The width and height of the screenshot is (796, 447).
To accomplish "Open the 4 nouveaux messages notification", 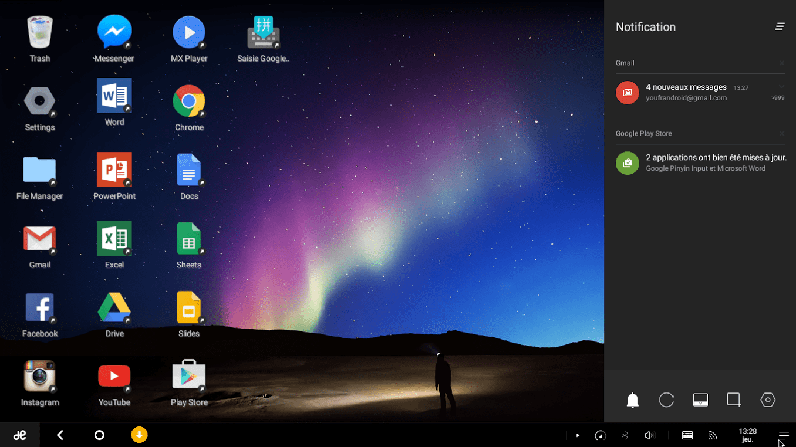I will coord(700,92).
